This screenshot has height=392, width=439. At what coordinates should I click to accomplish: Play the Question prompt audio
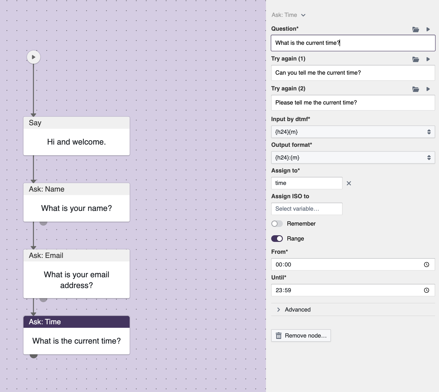[x=428, y=29]
